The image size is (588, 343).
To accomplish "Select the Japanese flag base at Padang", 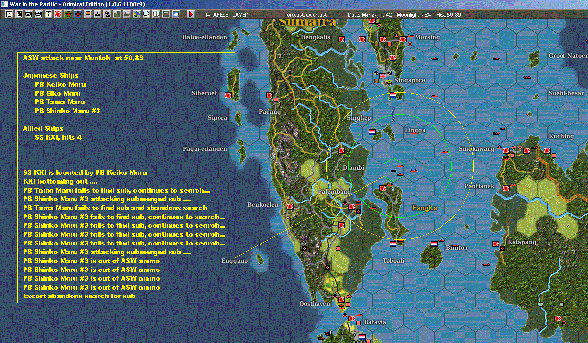I will (x=269, y=95).
